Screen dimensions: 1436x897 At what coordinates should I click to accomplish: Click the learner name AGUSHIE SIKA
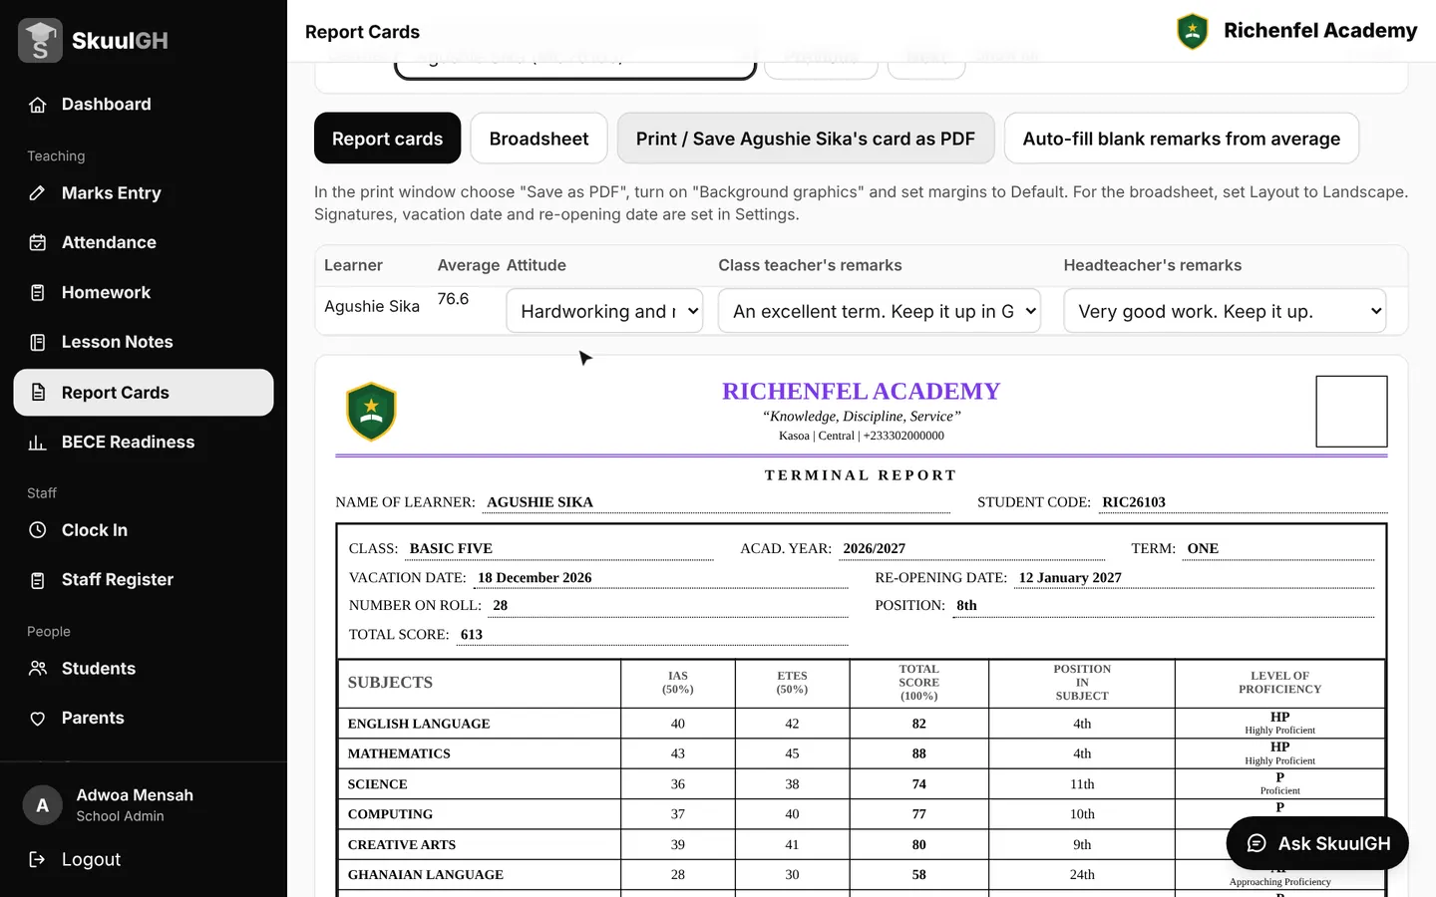point(539,502)
